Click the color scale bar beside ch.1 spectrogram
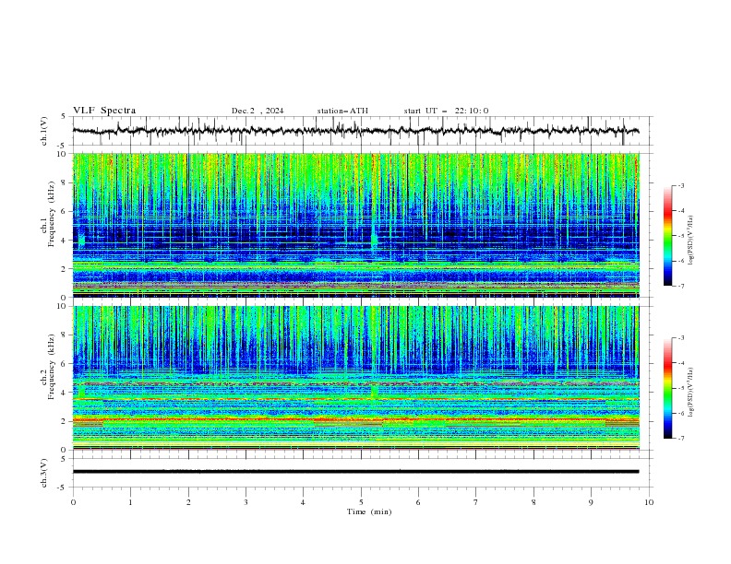The image size is (731, 564). (667, 235)
